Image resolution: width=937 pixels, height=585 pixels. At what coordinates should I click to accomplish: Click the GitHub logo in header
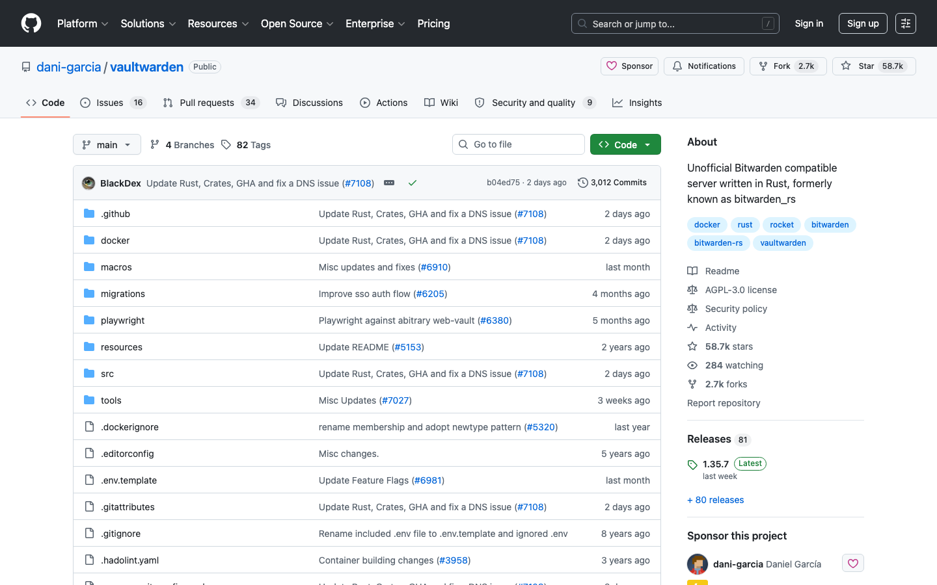(31, 23)
